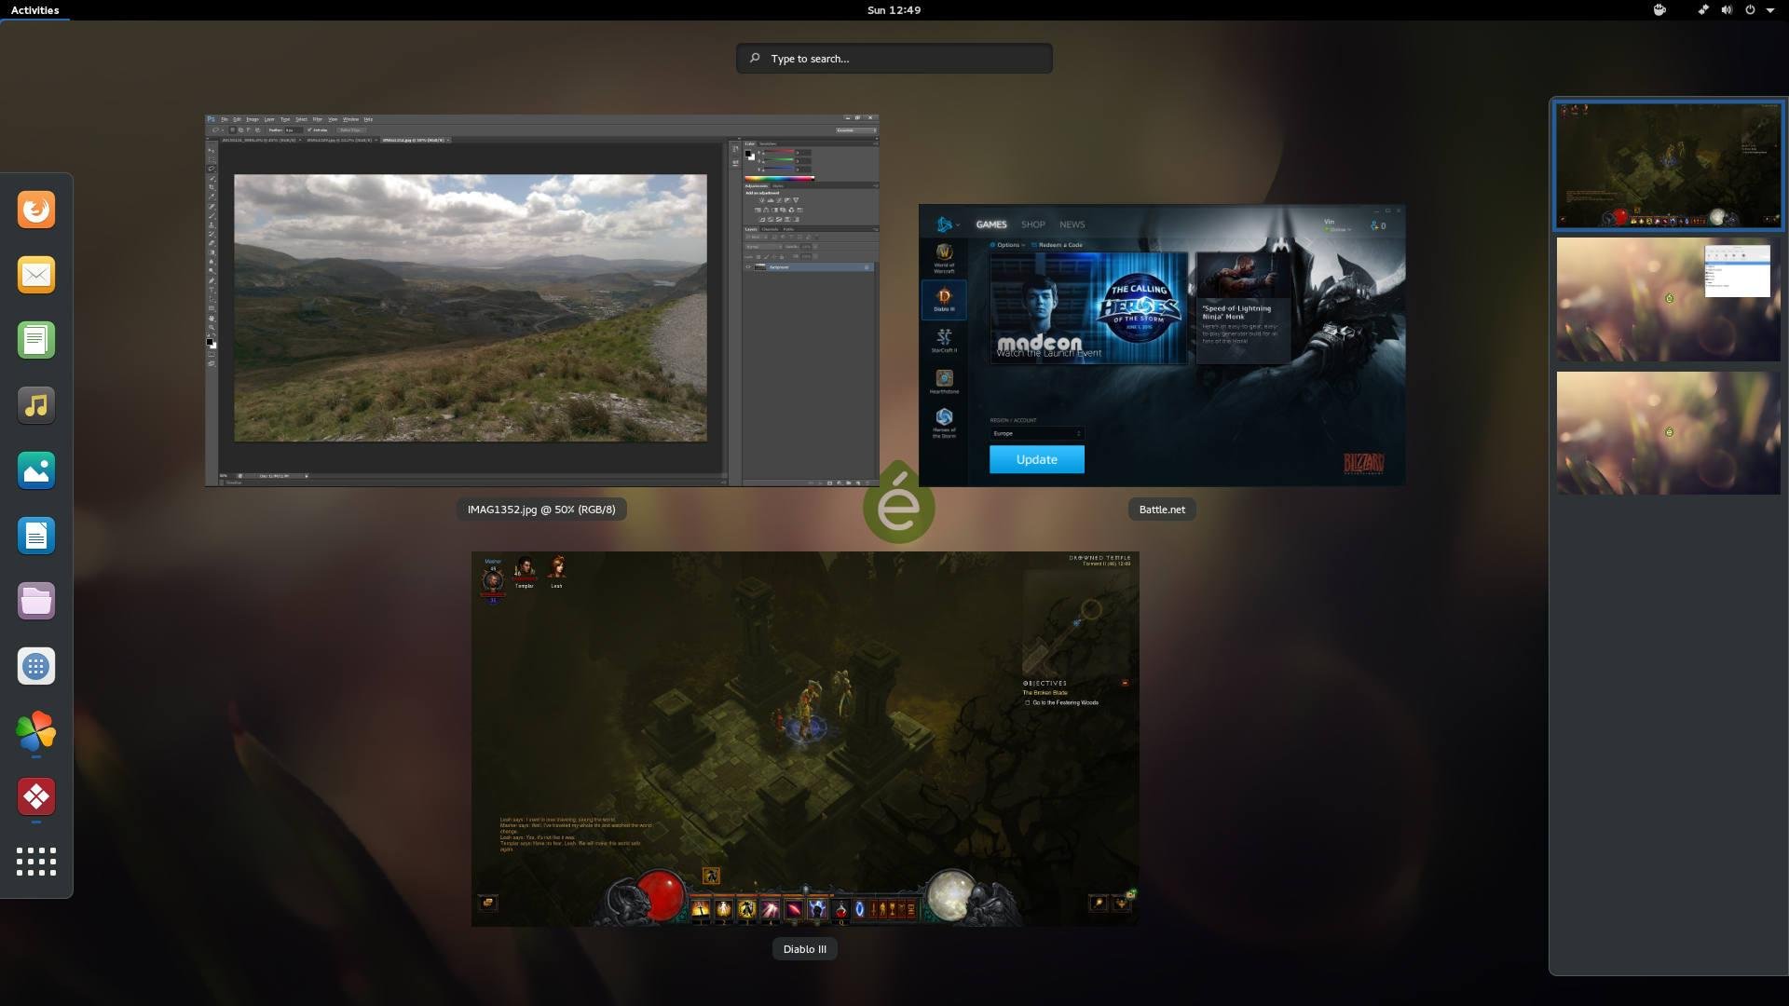The width and height of the screenshot is (1789, 1006).
Task: Select the Diablo III window preview
Action: coord(805,739)
